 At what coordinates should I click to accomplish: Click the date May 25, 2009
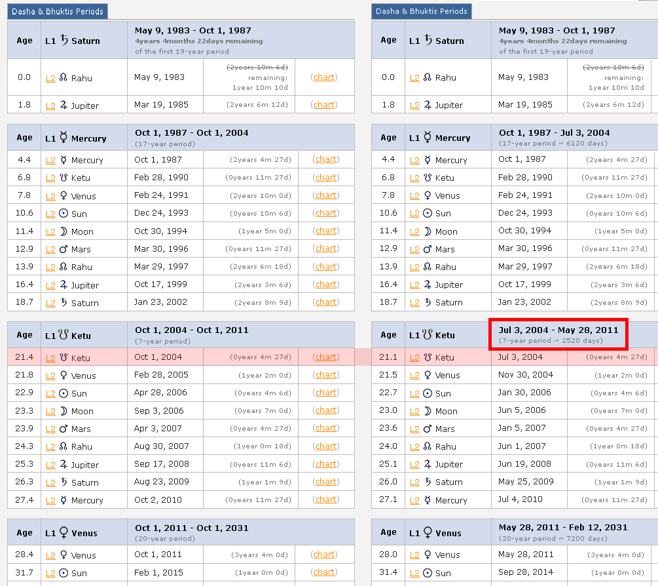(526, 481)
